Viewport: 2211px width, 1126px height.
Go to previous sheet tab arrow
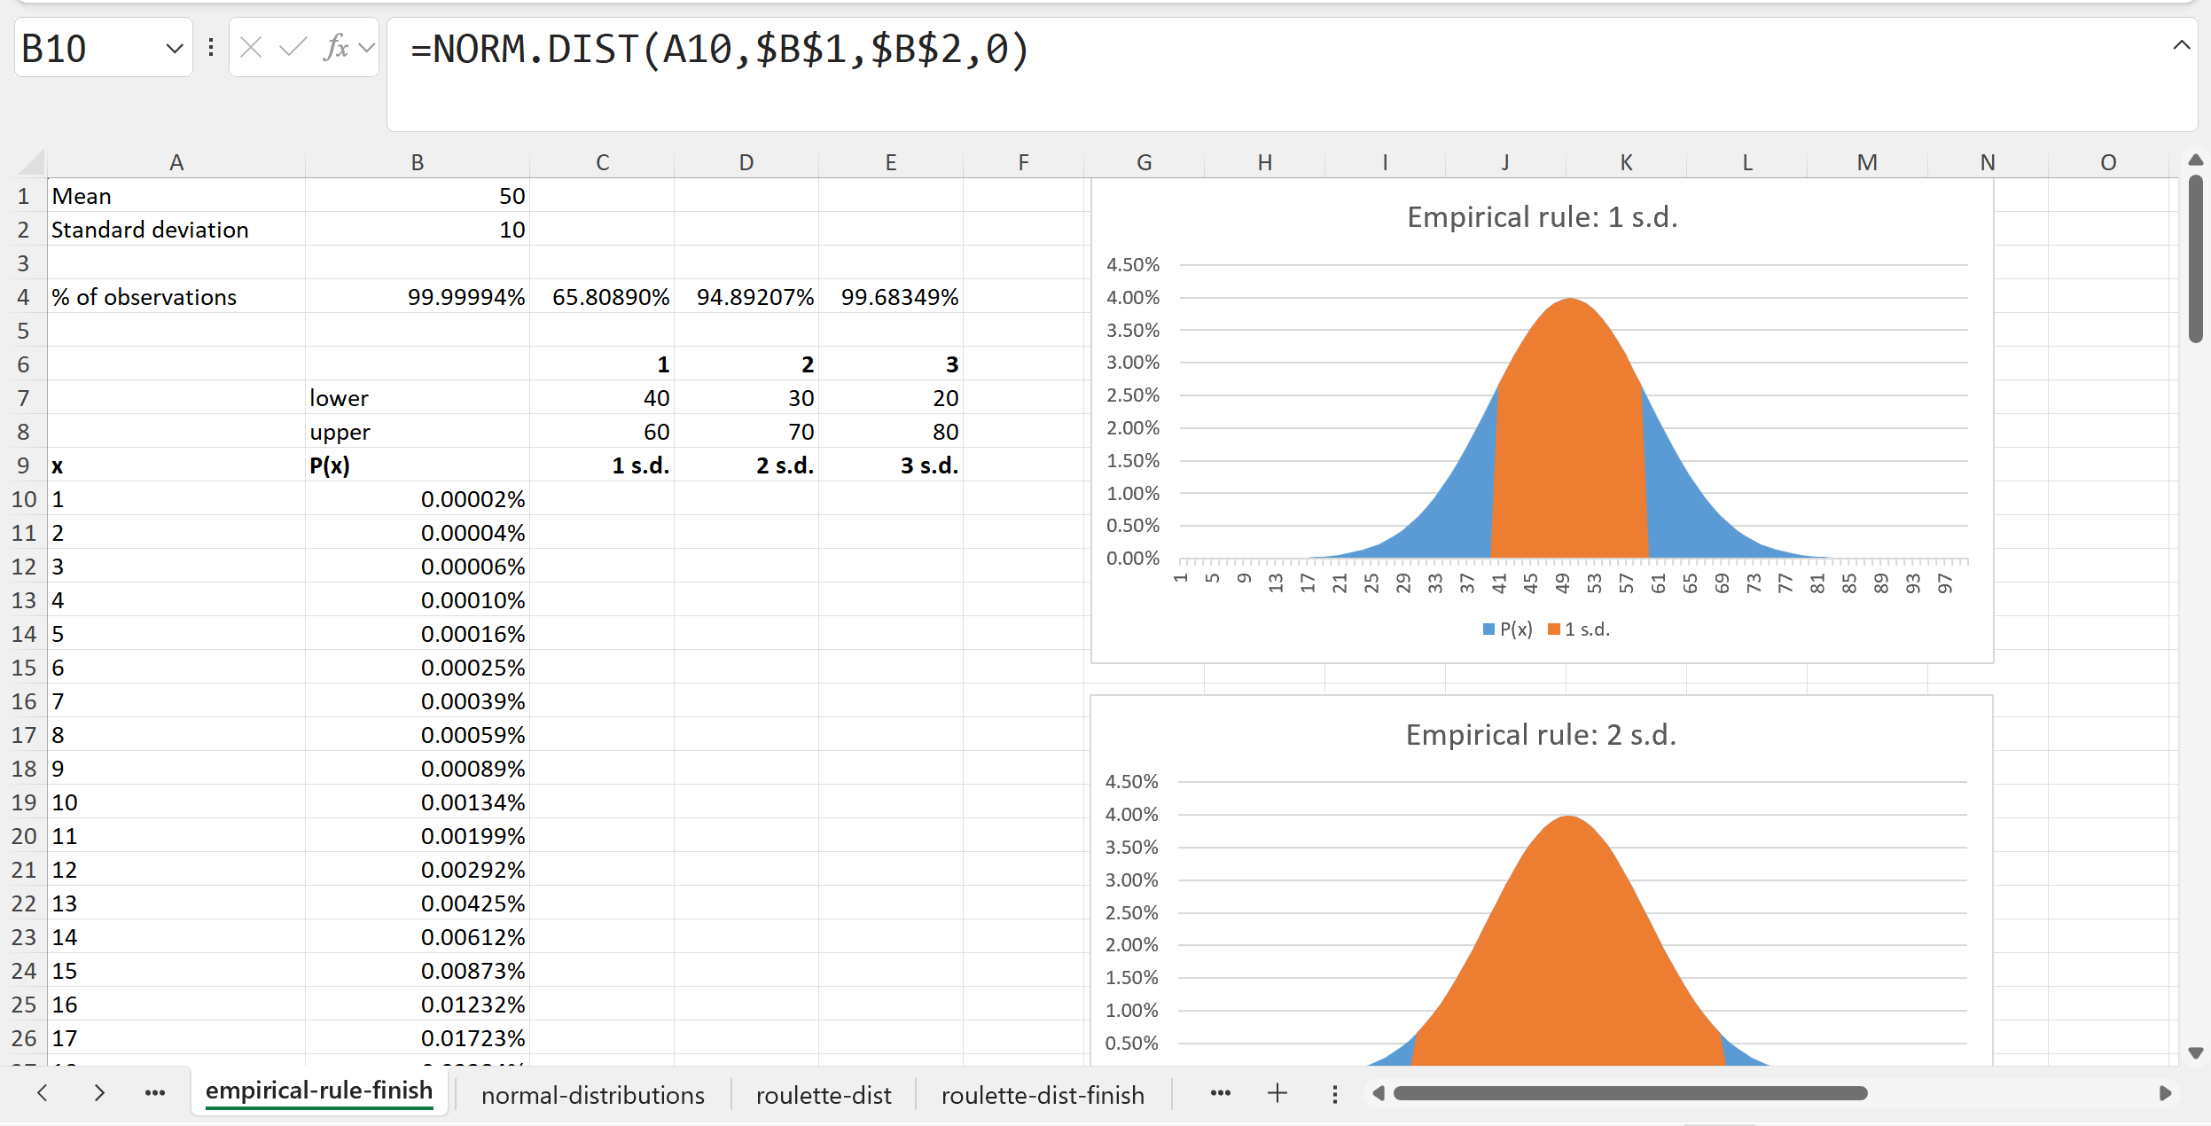click(43, 1093)
